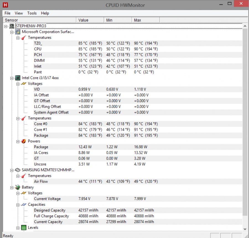Click the Battery node icon
This screenshot has width=249, height=238.
pyautogui.click(x=18, y=188)
